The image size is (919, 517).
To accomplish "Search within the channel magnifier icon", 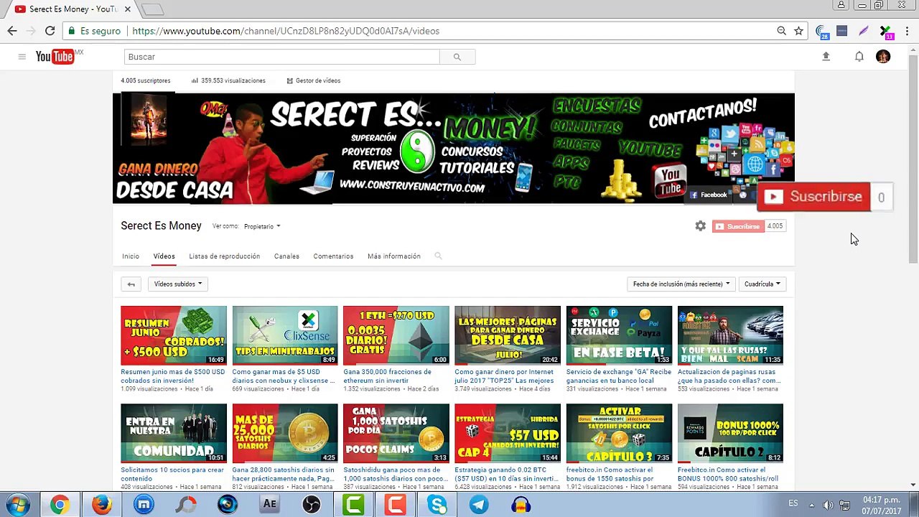I will [x=438, y=256].
